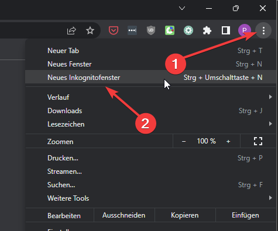Select Neuer Tab menu entry
The height and width of the screenshot is (231, 278).
150,51
